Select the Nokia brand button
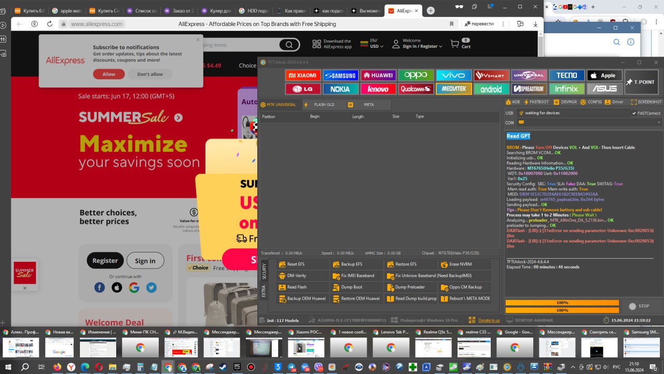Image resolution: width=664 pixels, height=374 pixels. [340, 89]
